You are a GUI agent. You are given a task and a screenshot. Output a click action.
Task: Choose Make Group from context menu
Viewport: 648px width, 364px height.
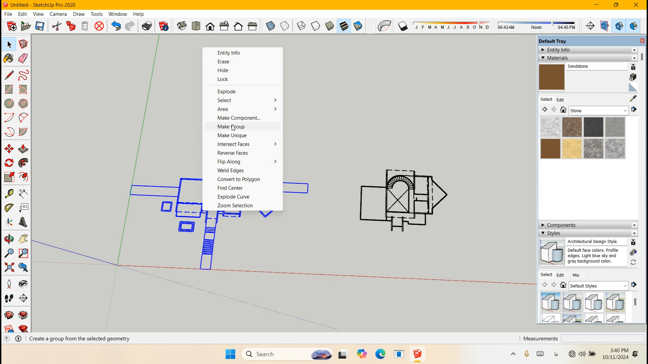coord(231,127)
